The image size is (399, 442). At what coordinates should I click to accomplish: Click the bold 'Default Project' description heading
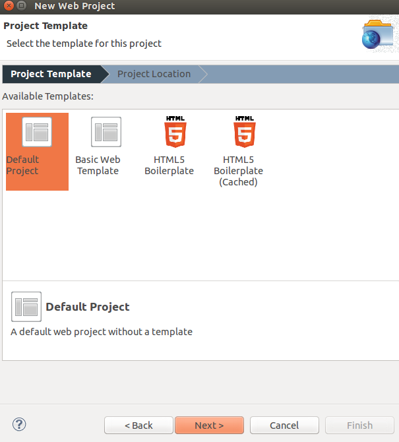pos(88,307)
